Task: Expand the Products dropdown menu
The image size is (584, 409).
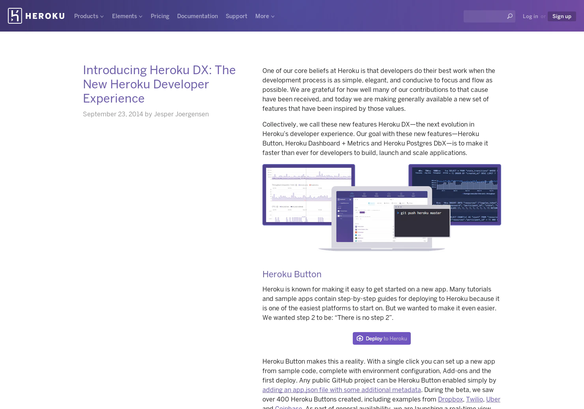Action: [x=89, y=16]
